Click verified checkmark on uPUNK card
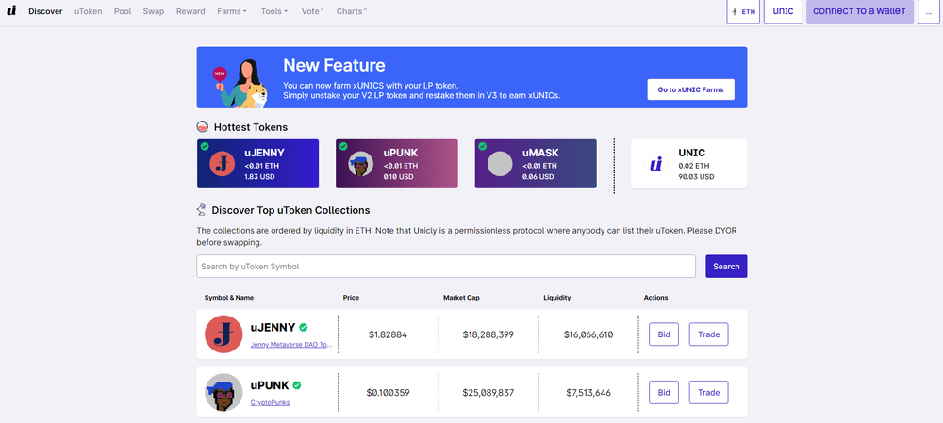The image size is (943, 423). click(343, 146)
